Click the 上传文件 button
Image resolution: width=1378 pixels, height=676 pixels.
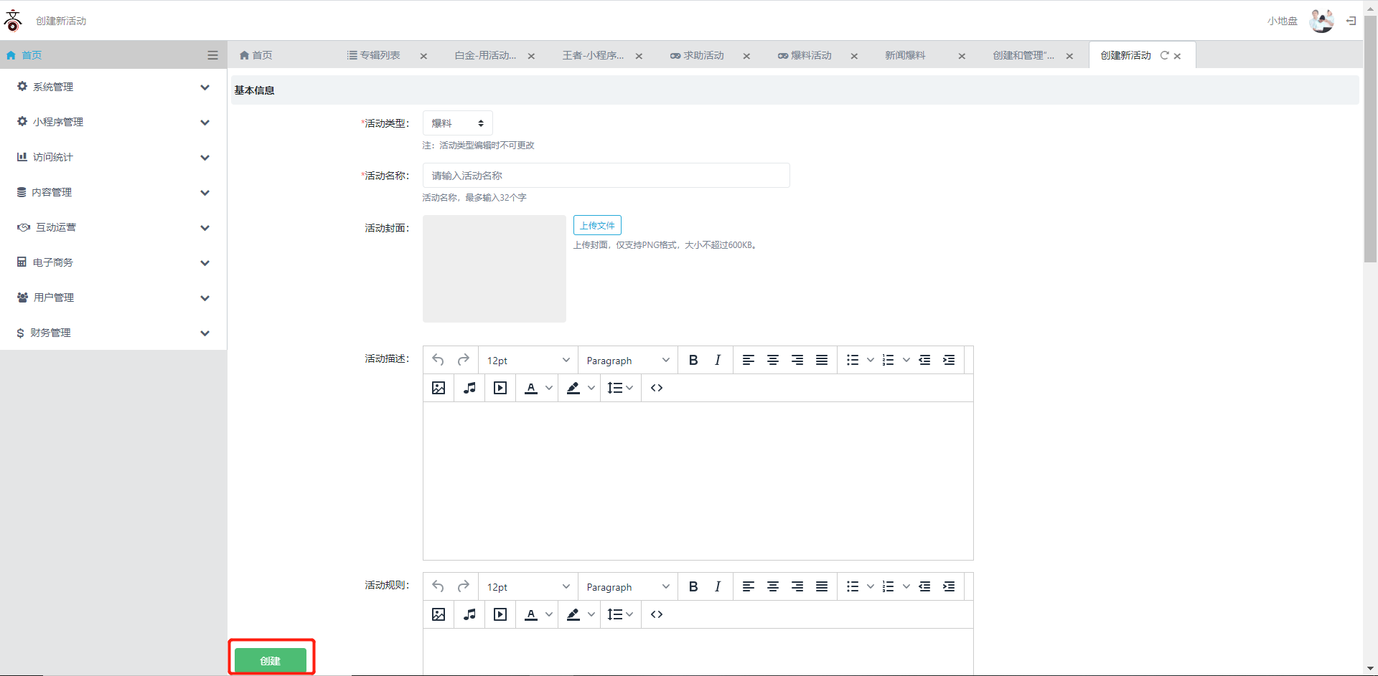click(597, 225)
